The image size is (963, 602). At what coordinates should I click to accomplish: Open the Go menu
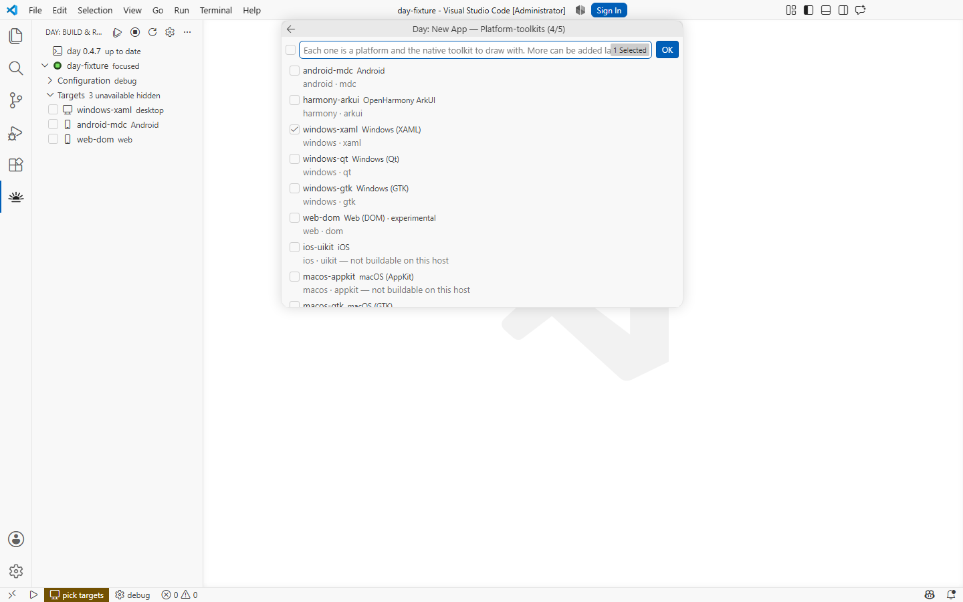(158, 10)
